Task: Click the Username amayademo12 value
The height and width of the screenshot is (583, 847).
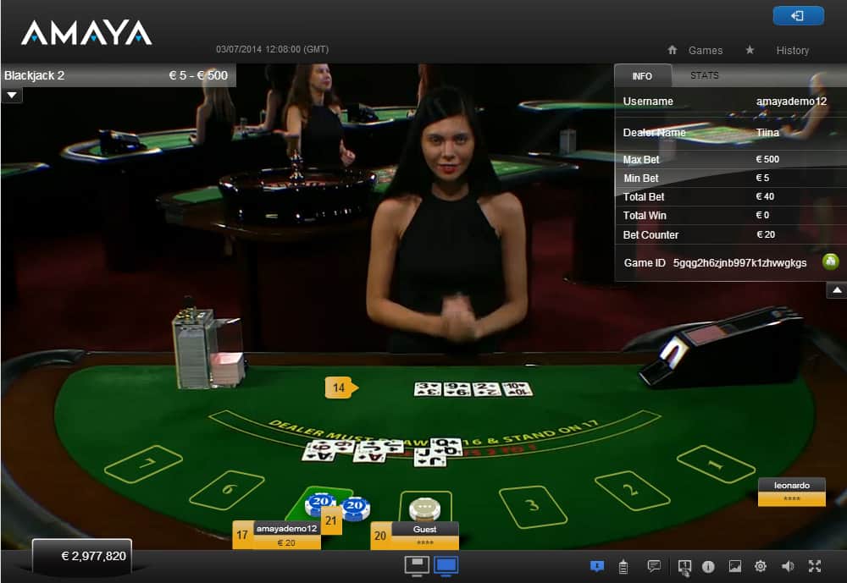Action: 791,102
